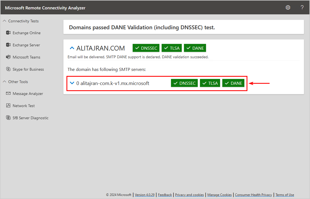Click the 'Domains passed DANE Validation' heading

[x=142, y=27]
